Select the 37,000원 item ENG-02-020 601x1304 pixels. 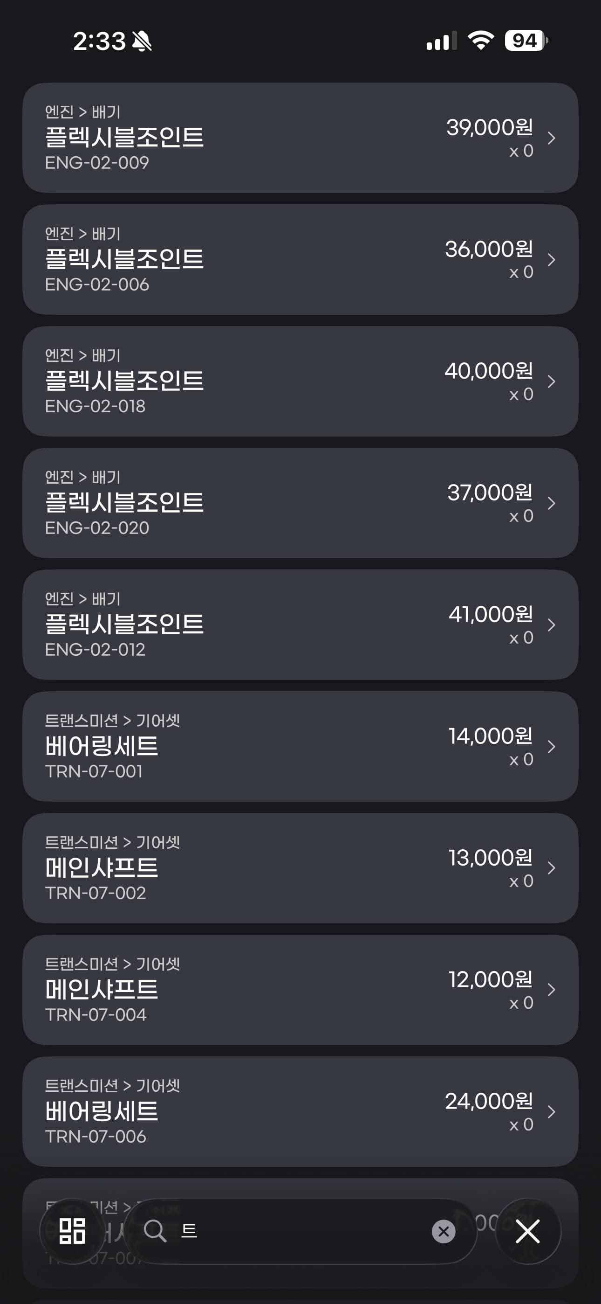tap(253, 503)
